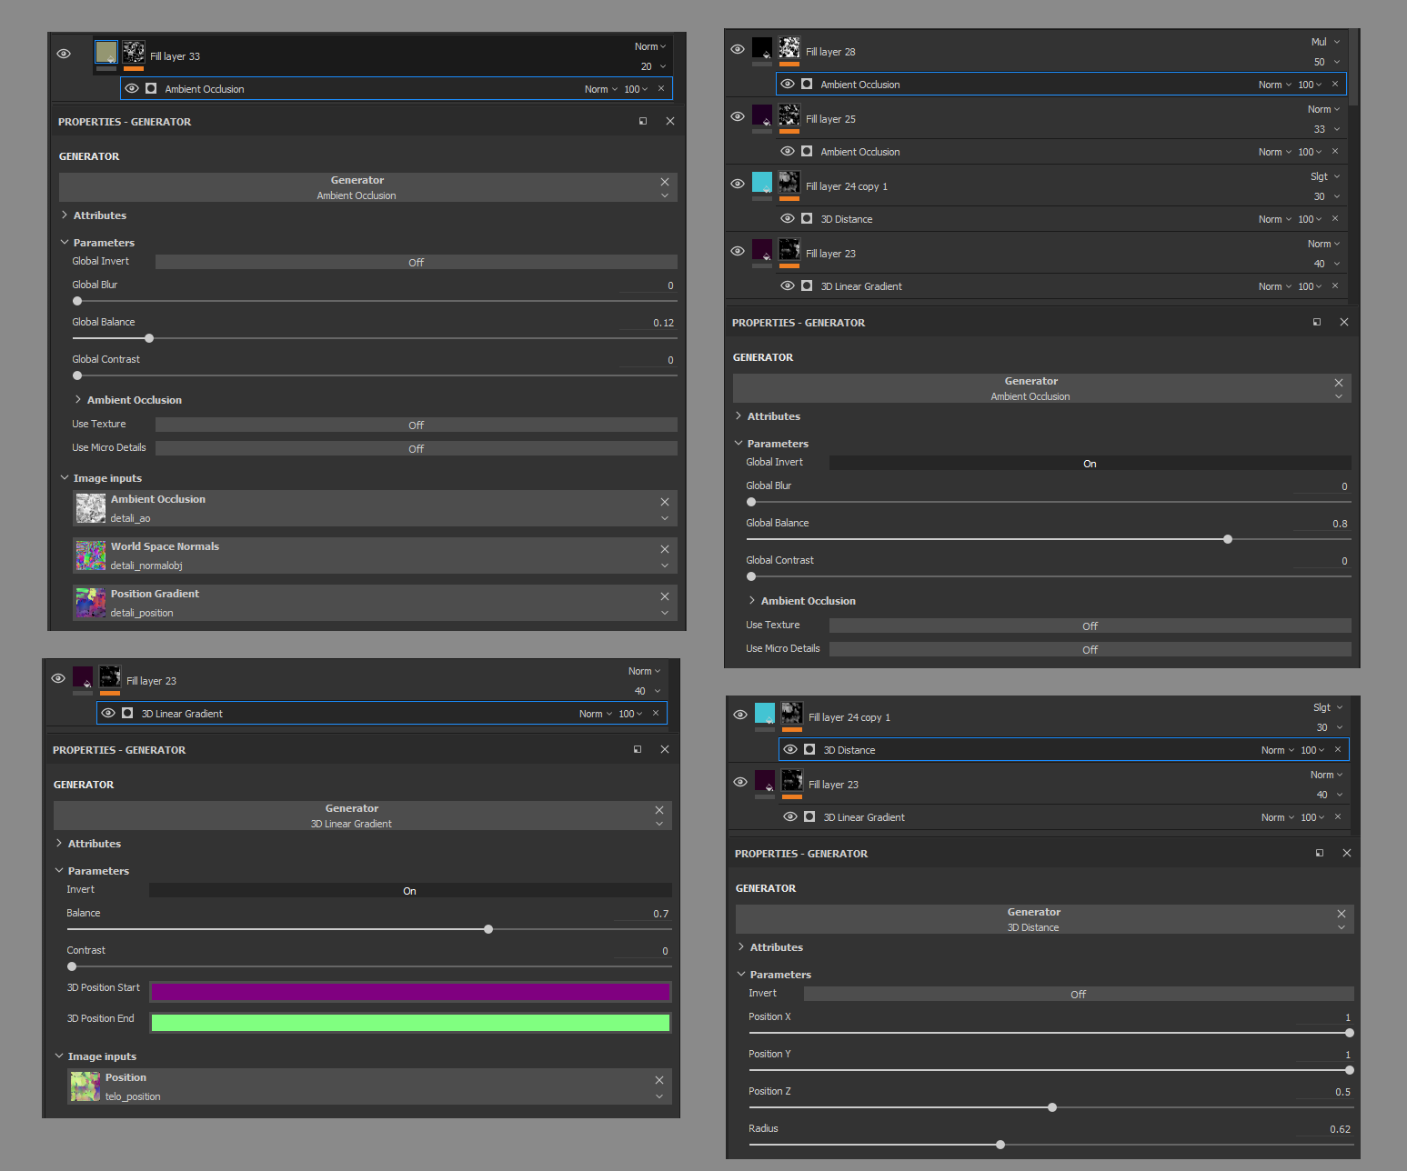The height and width of the screenshot is (1171, 1407).
Task: Click the mask icon beside the 3D Linear Gradient effect
Action: pyautogui.click(x=127, y=713)
